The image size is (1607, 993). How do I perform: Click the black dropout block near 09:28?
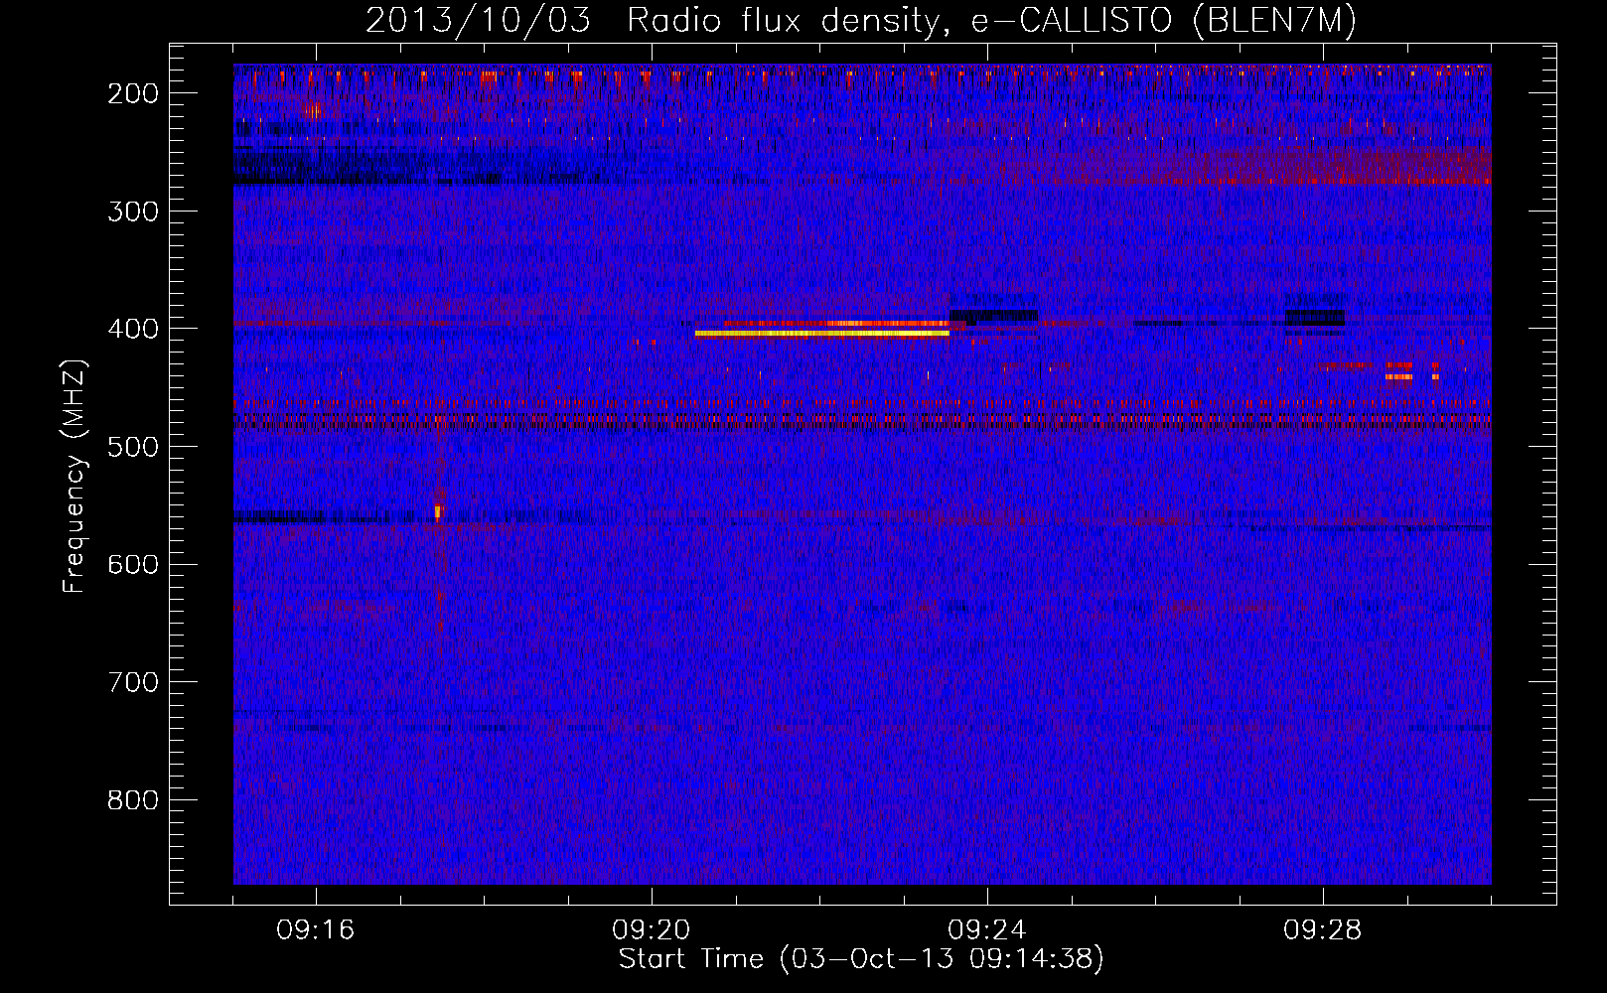pos(1315,318)
